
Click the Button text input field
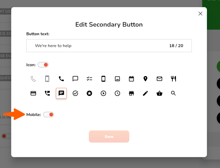(x=109, y=46)
